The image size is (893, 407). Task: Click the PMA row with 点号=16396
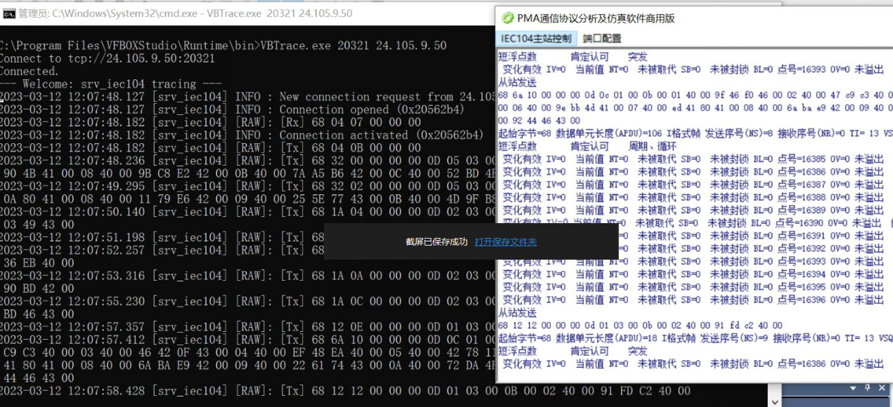click(693, 300)
